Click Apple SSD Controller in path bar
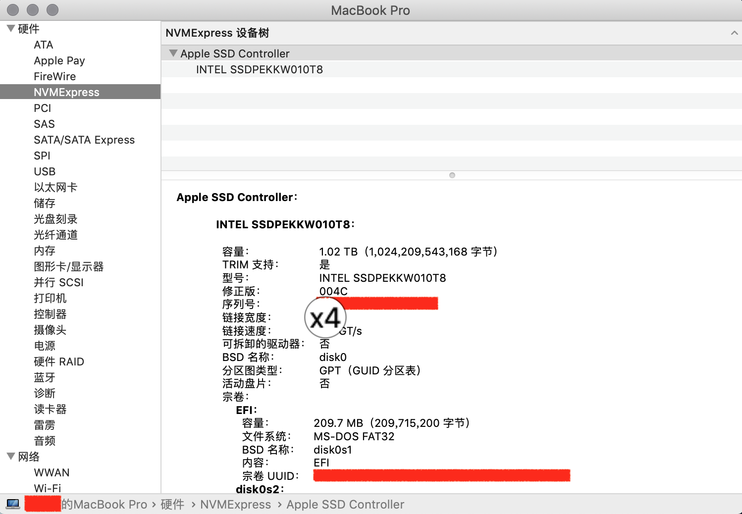 coord(345,504)
